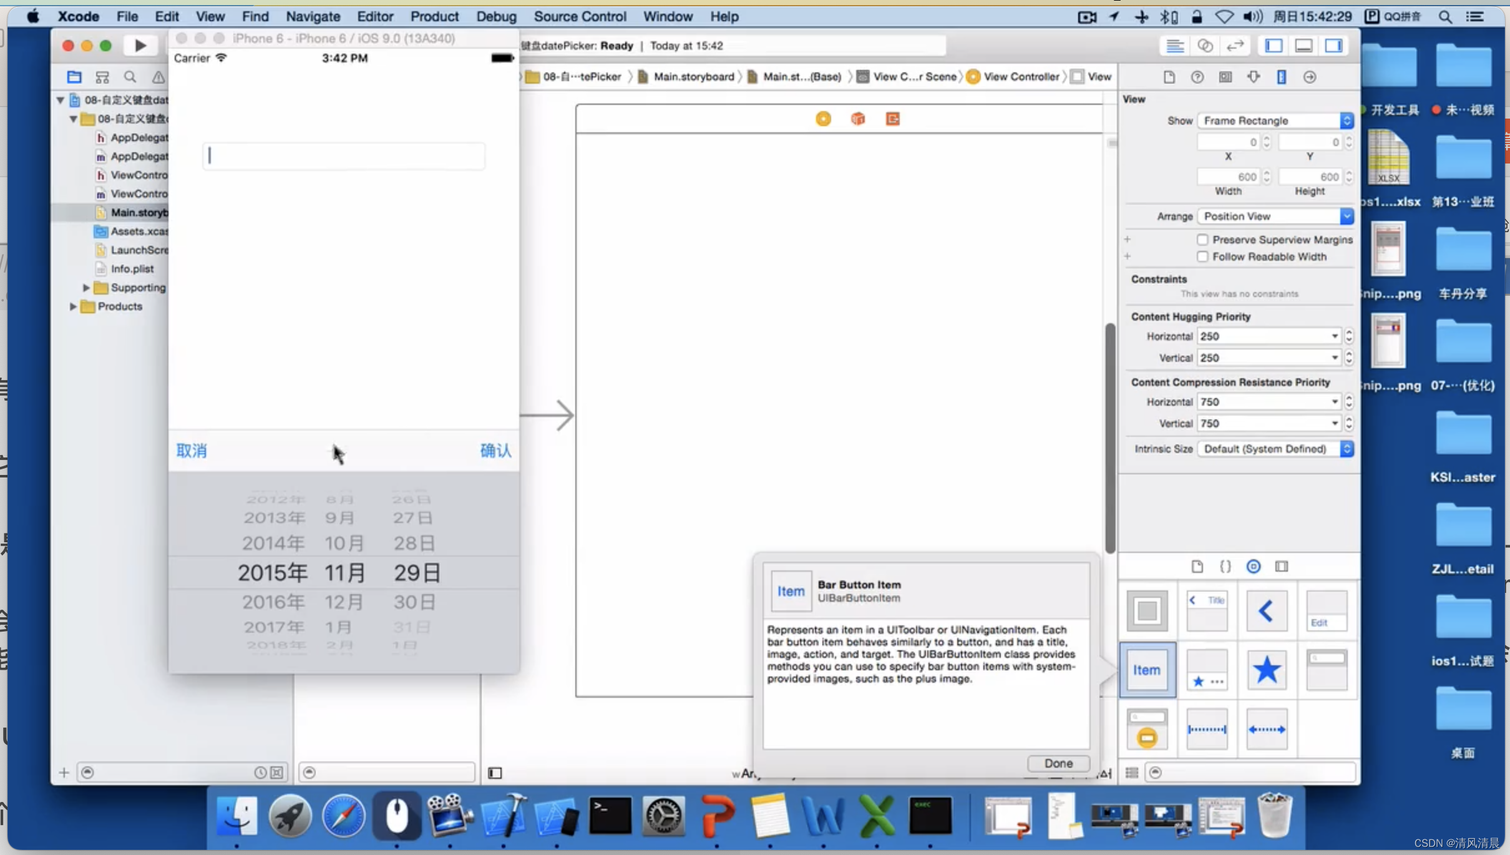Switch to the Standard editor icon
The width and height of the screenshot is (1510, 855).
tap(1175, 46)
